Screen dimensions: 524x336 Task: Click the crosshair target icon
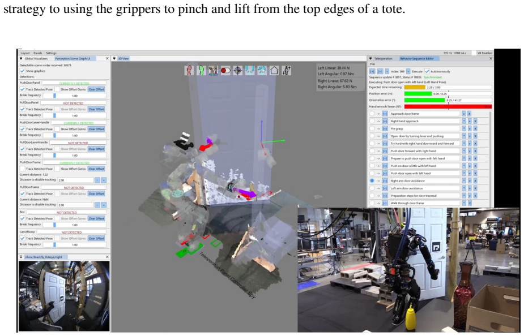tap(237, 70)
